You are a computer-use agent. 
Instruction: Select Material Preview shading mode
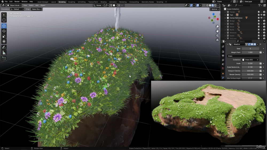click(213, 5)
